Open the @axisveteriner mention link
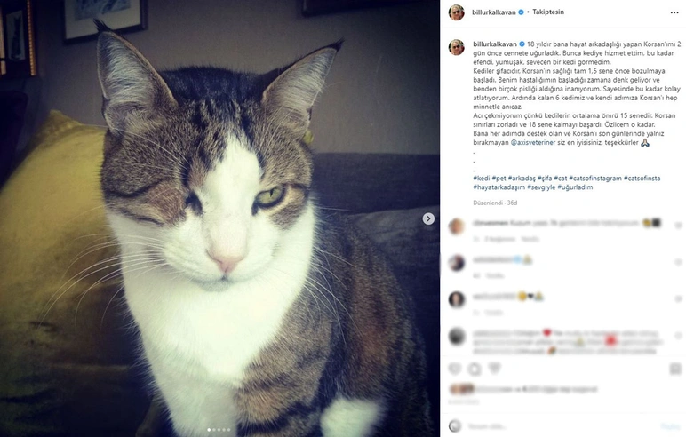Viewport: 686px width, 437px height. (x=533, y=143)
